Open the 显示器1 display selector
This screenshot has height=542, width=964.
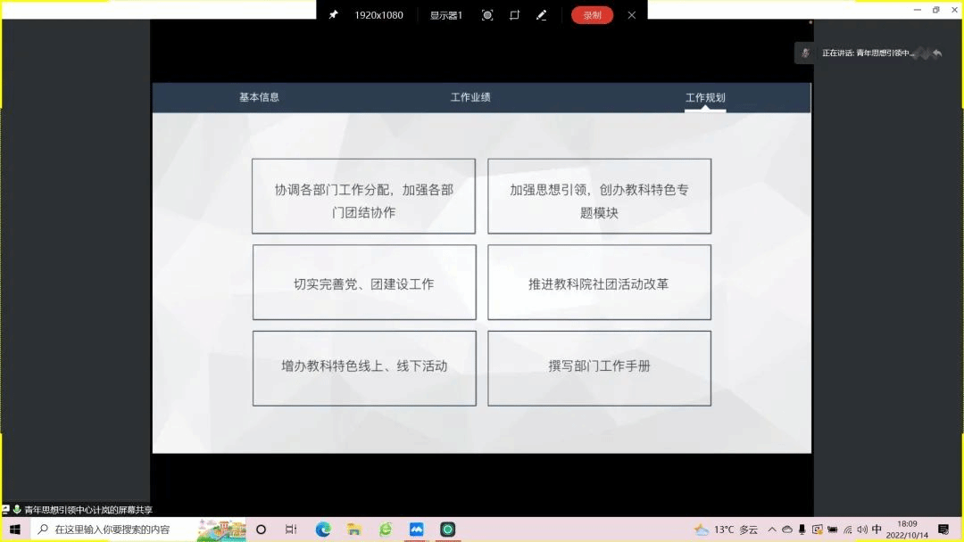click(445, 15)
